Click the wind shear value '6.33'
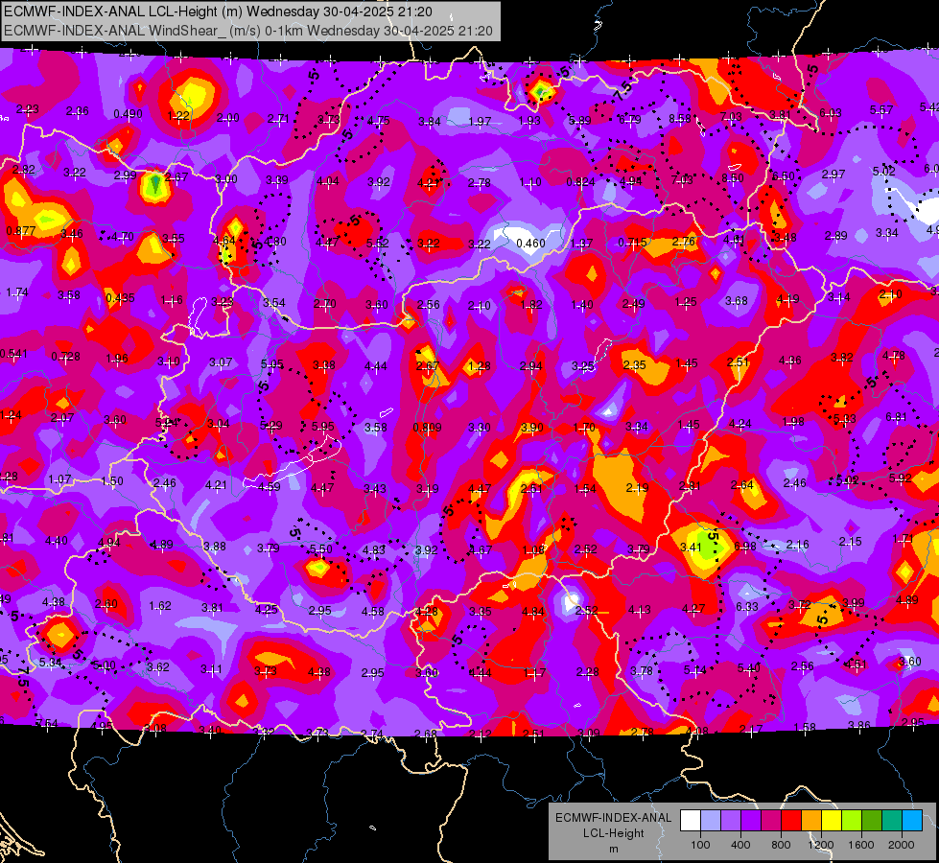Viewport: 939px width, 863px height. [x=747, y=606]
